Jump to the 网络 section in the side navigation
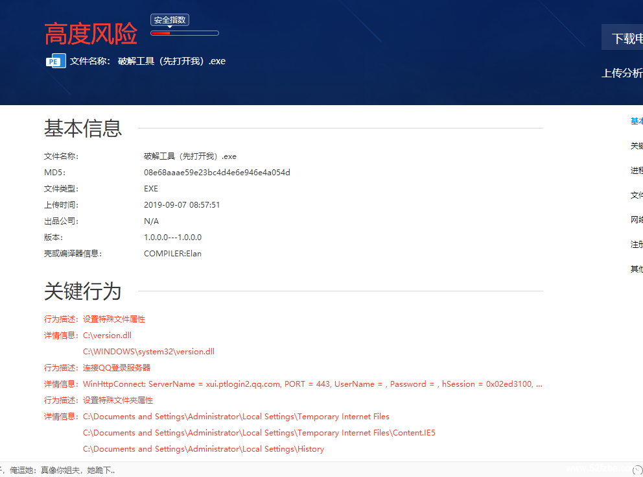This screenshot has height=477, width=643. (637, 219)
